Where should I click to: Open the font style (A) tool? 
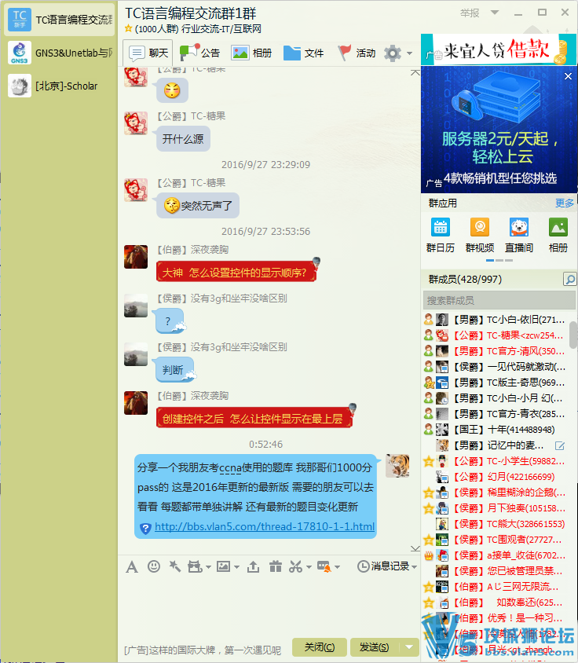[132, 566]
